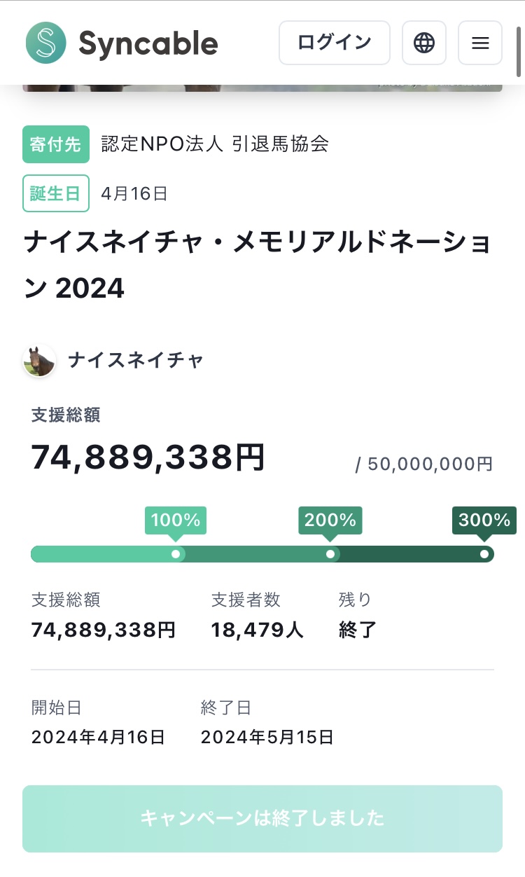Click the キャンペーンは終了しました button
The image size is (525, 877).
point(262,818)
